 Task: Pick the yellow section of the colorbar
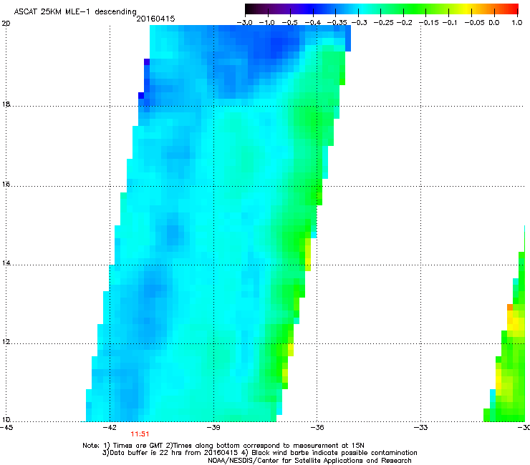point(468,9)
